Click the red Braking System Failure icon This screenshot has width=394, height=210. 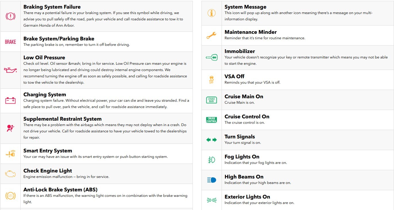pos(10,16)
